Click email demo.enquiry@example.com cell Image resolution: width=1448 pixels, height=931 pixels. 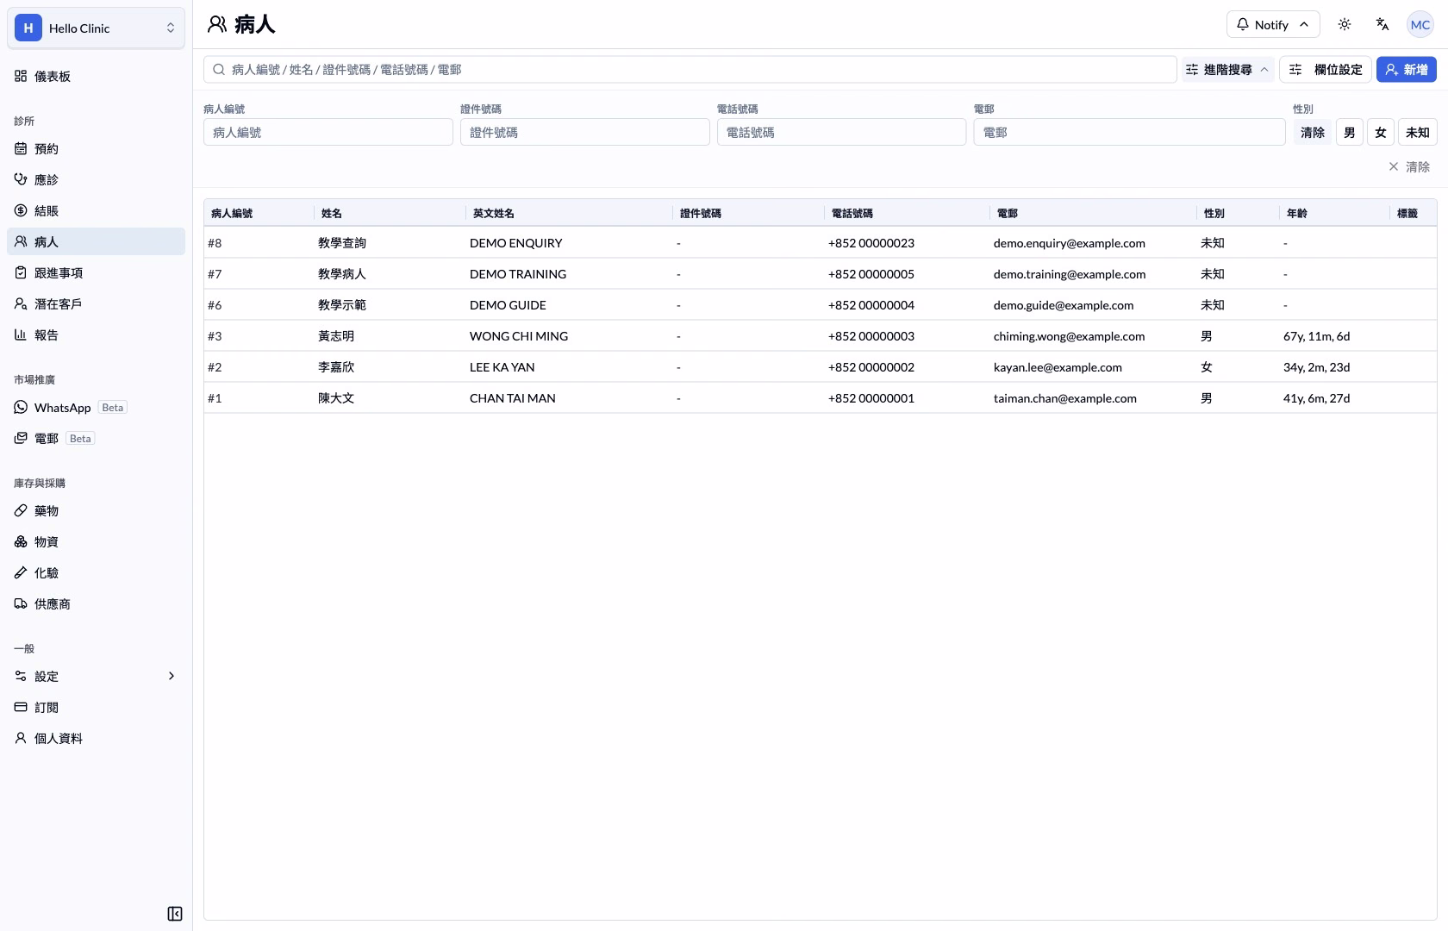point(1069,243)
